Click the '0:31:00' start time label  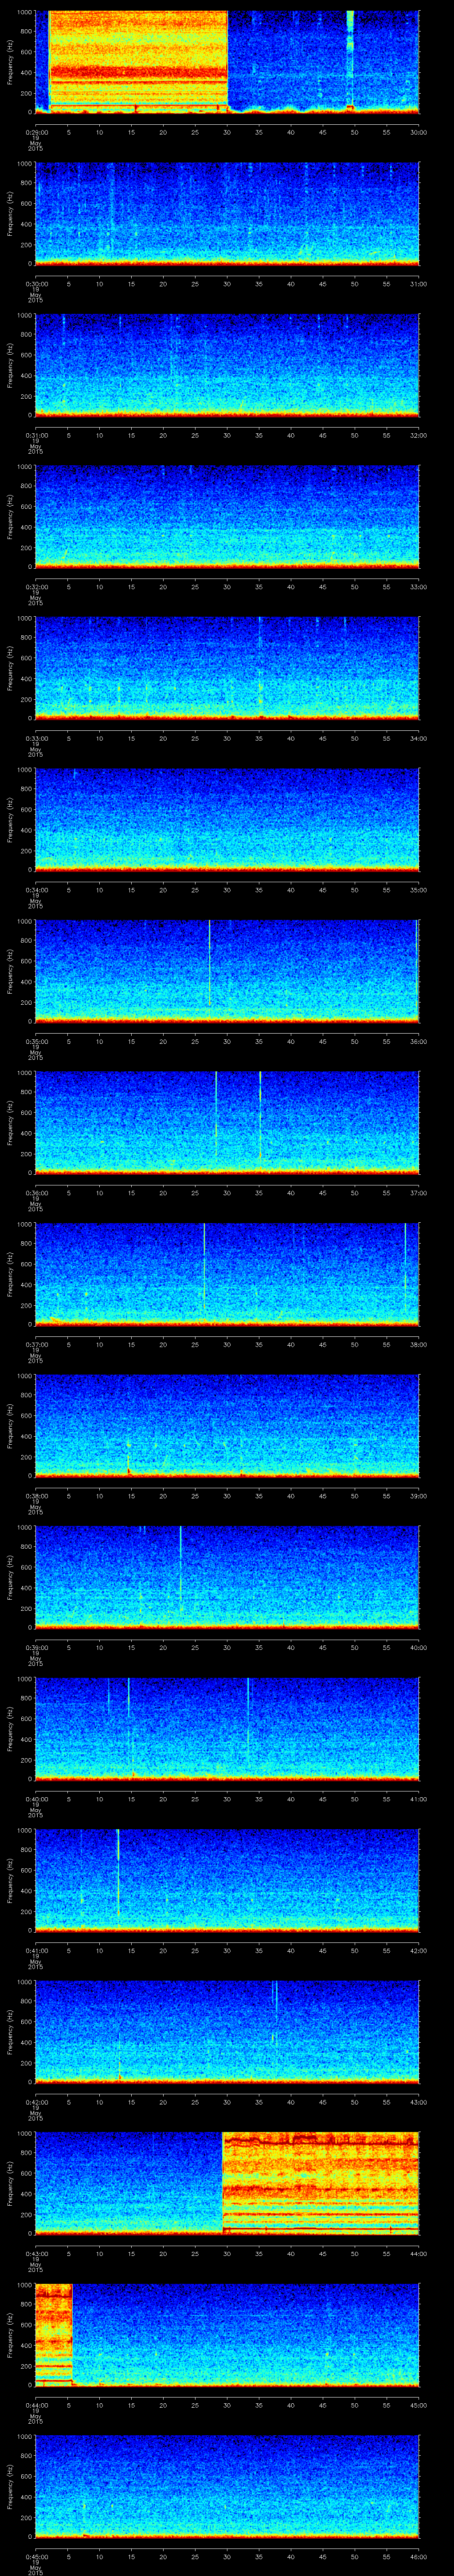36,435
